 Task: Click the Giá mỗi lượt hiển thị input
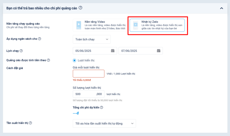click(89, 74)
